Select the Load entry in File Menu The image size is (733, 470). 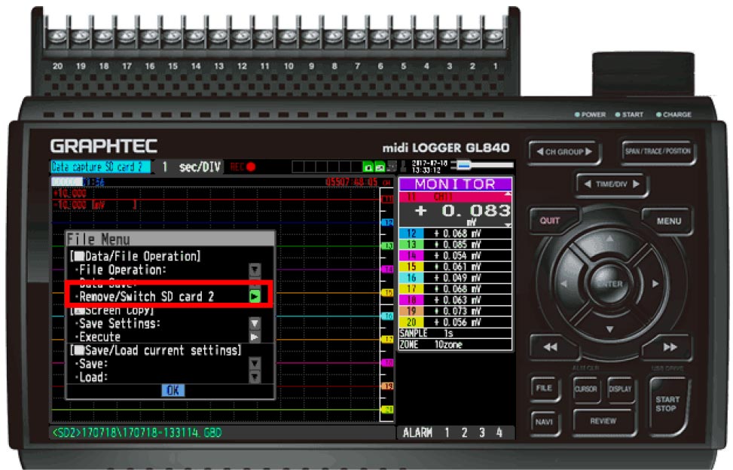tap(93, 377)
